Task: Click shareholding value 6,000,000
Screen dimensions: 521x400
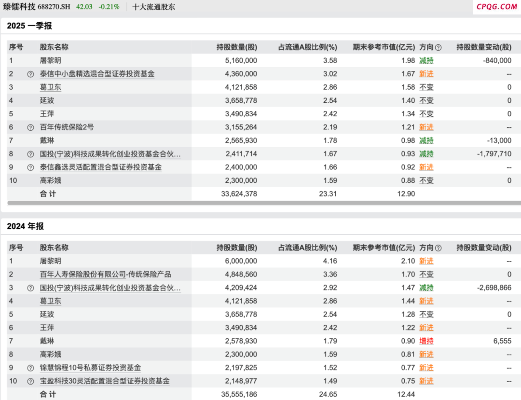Action: [x=241, y=261]
